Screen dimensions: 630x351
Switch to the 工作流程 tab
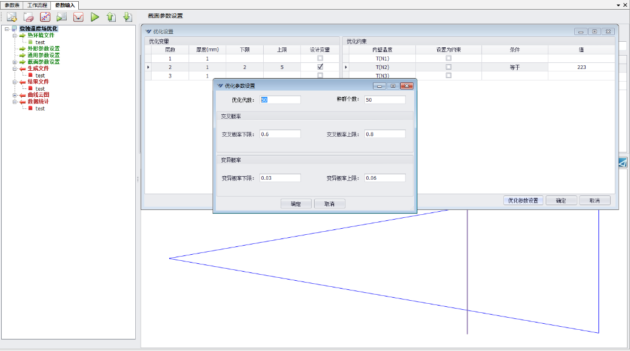38,5
